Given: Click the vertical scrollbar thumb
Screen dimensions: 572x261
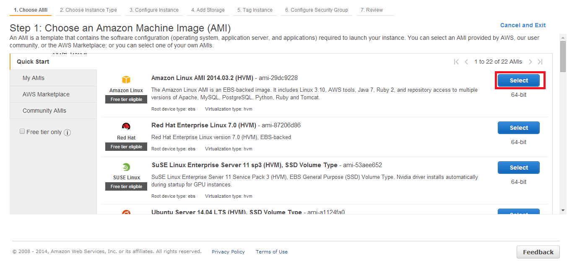Looking at the screenshot, I should point(563,57).
